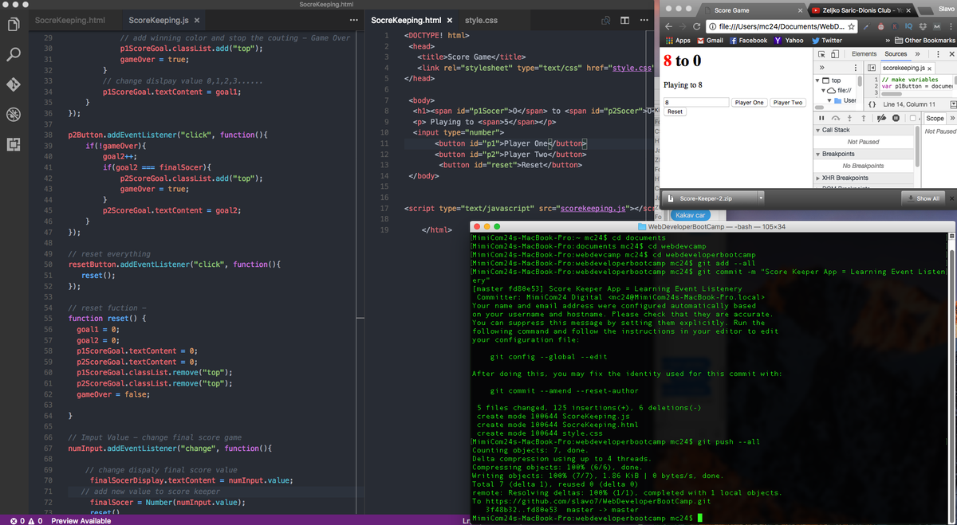Switch to the SocreKeeping.html tab in left editor
The width and height of the screenshot is (957, 525).
click(70, 19)
